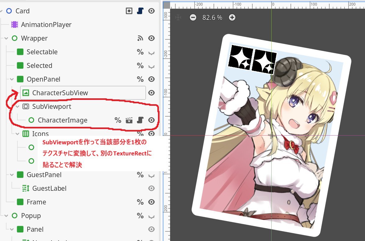Click the CharacterImage unique name percent icon
Image resolution: width=365 pixels, height=241 pixels.
(118, 120)
